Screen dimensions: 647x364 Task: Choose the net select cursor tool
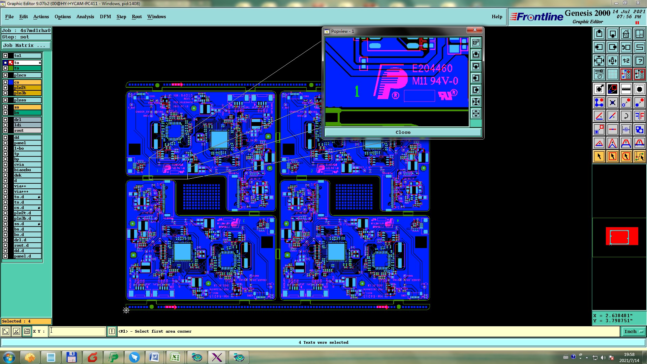639,156
